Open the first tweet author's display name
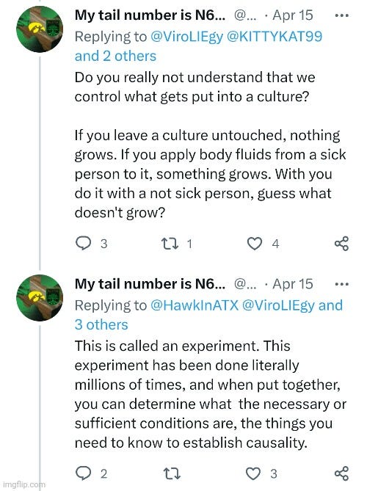 (150, 15)
